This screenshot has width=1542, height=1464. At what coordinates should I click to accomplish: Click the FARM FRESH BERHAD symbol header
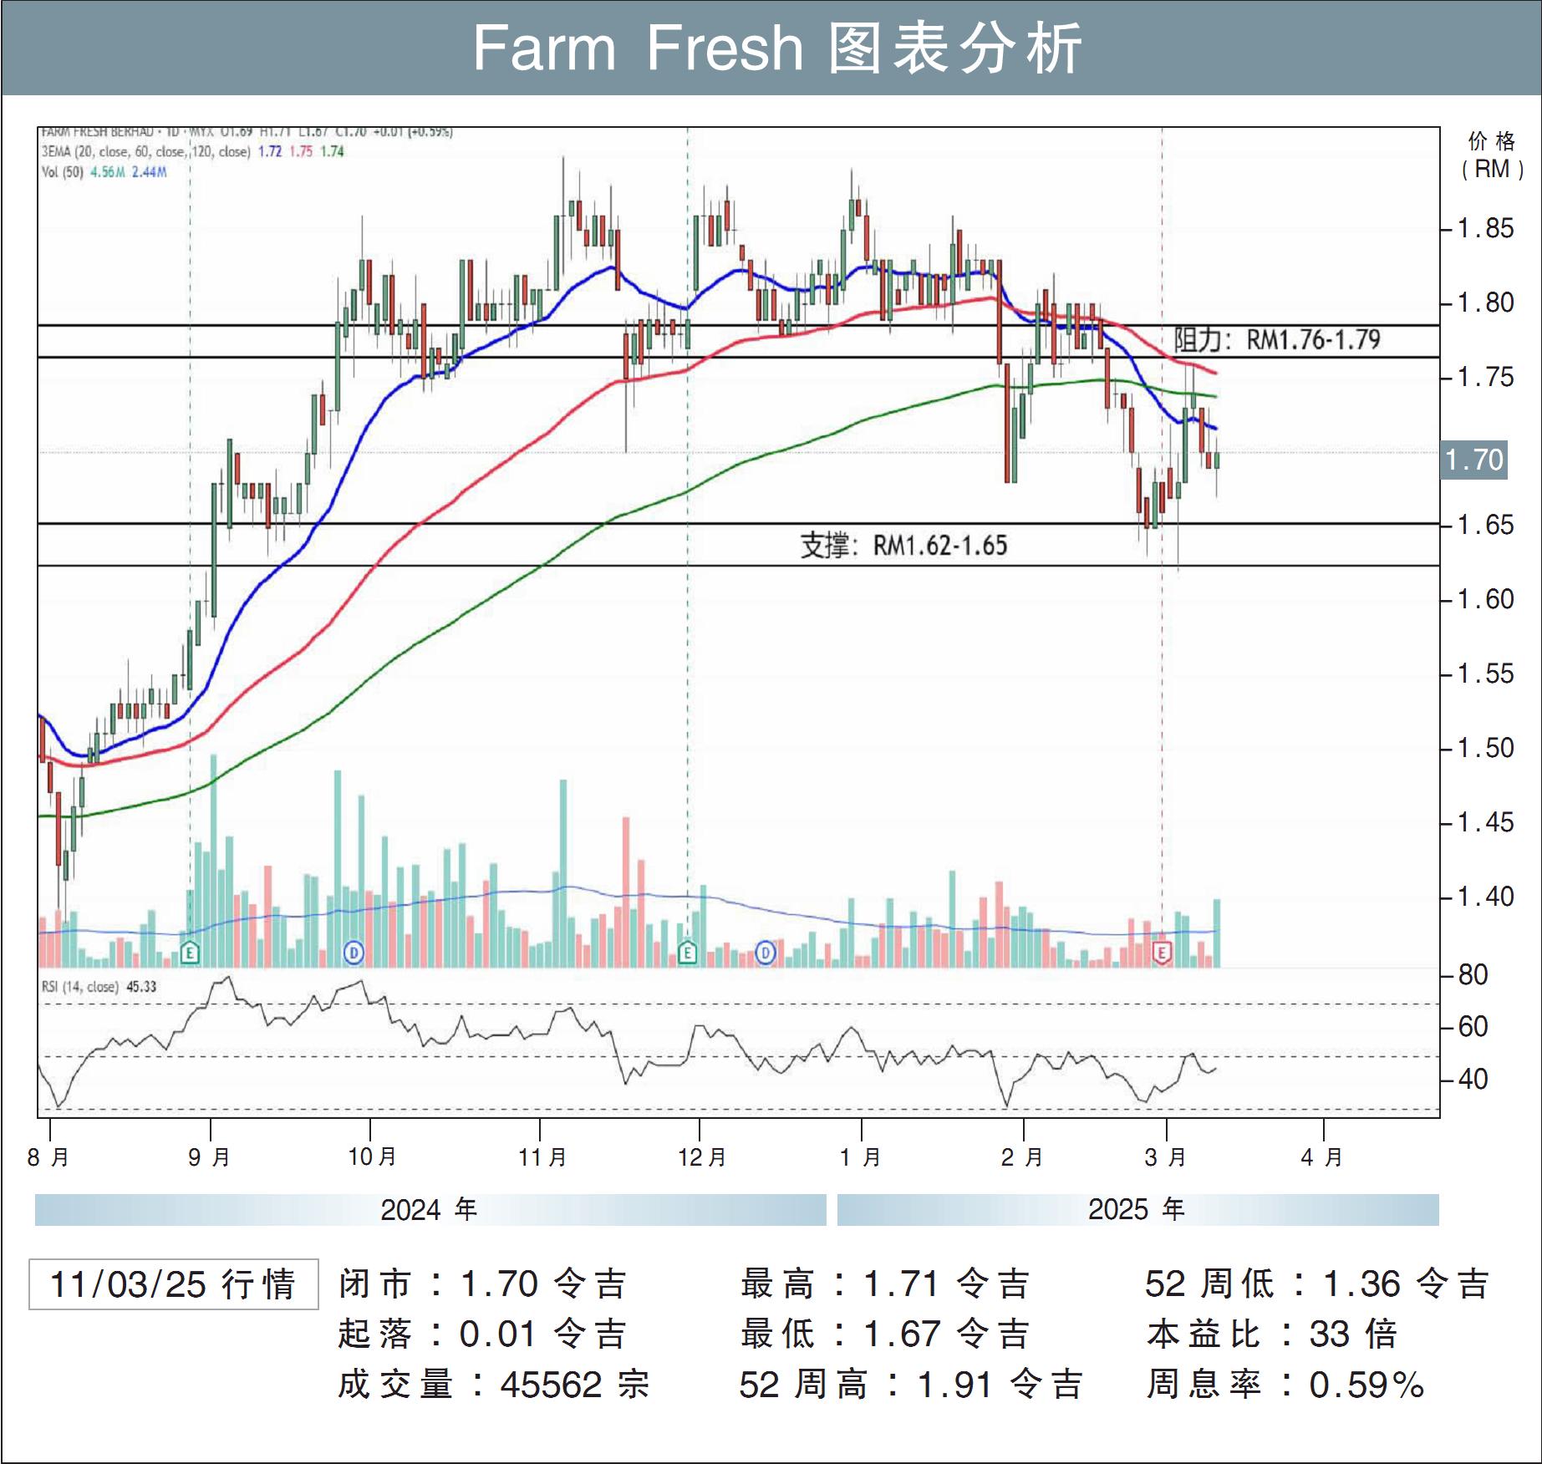click(x=247, y=132)
